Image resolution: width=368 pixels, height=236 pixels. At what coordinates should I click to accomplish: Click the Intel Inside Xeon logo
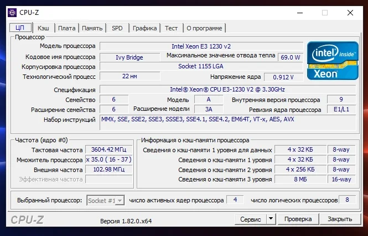pos(333,61)
